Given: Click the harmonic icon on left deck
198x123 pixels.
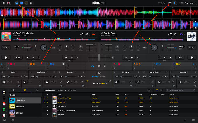Looking at the screenshot, I should [46, 82].
